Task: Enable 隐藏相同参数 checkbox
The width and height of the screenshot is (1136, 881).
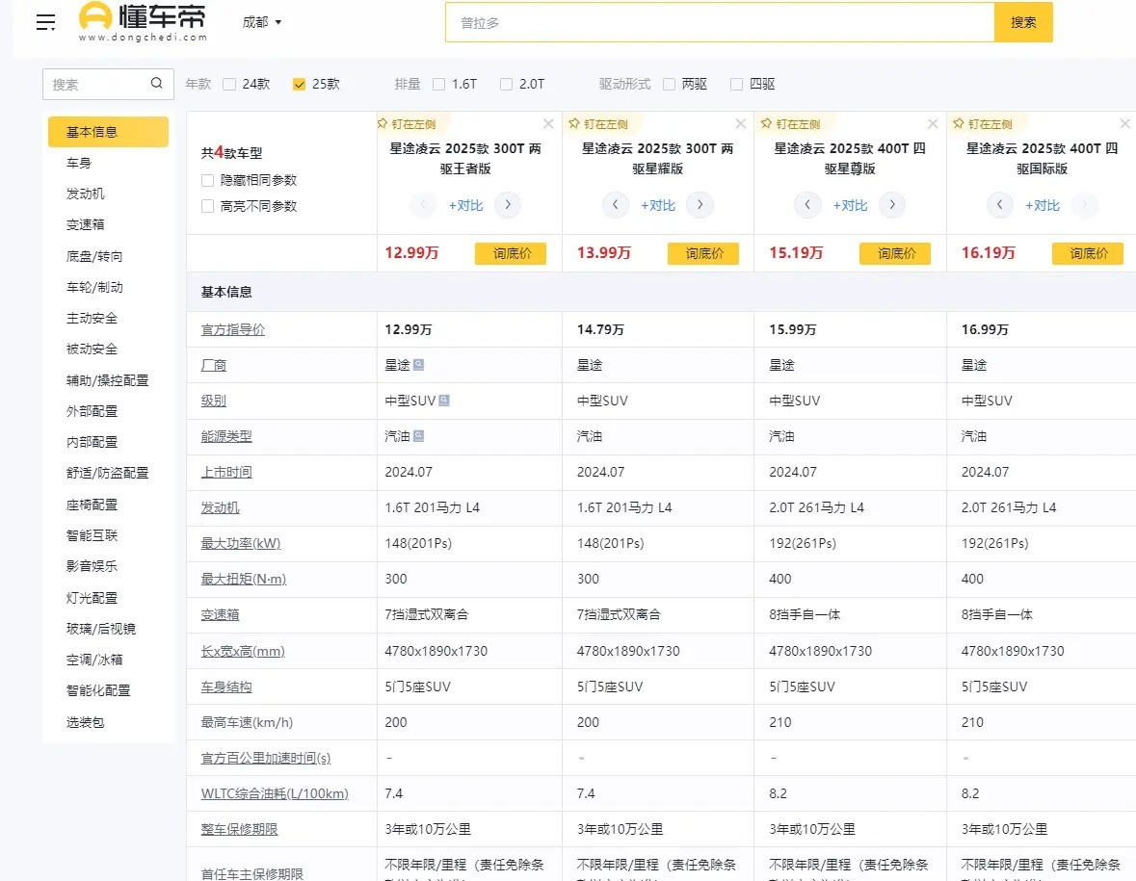Action: pos(208,180)
